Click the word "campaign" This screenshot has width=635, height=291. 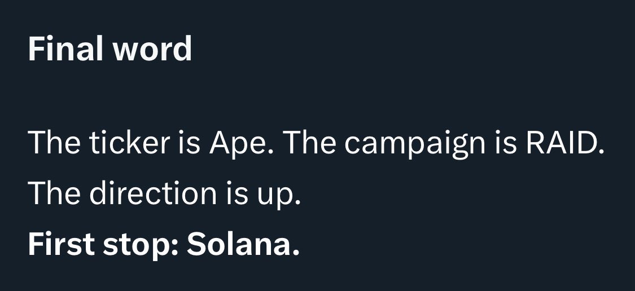[415, 145]
